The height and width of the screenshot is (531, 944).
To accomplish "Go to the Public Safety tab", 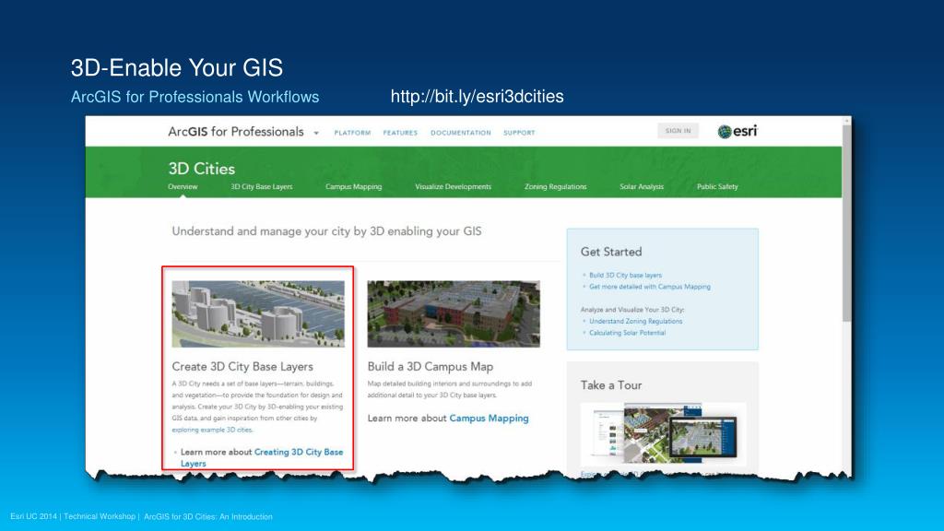I will click(717, 186).
